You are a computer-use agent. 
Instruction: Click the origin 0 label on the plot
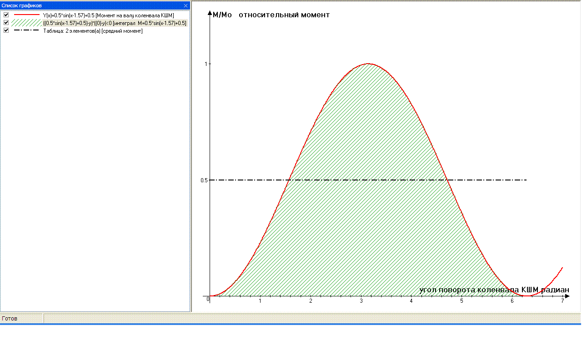click(208, 299)
